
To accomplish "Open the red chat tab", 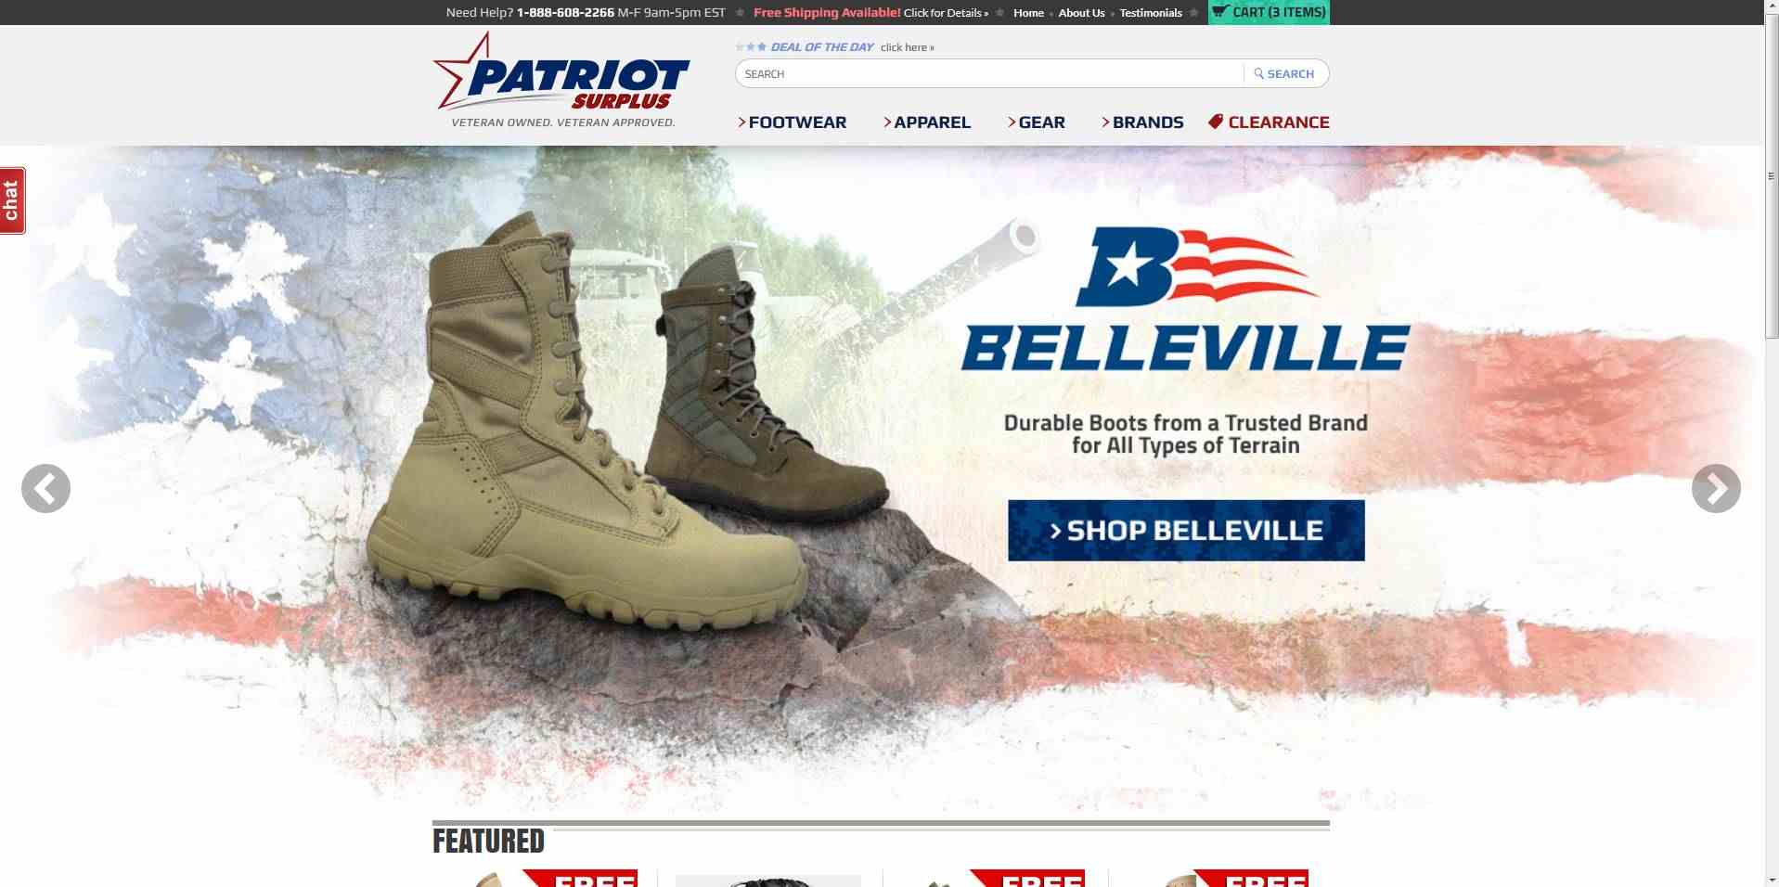I will click(12, 200).
